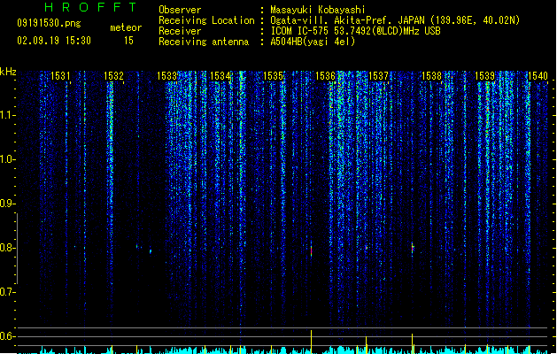
Task: Click the 0.7 frequency axis label
Action: tap(7, 292)
